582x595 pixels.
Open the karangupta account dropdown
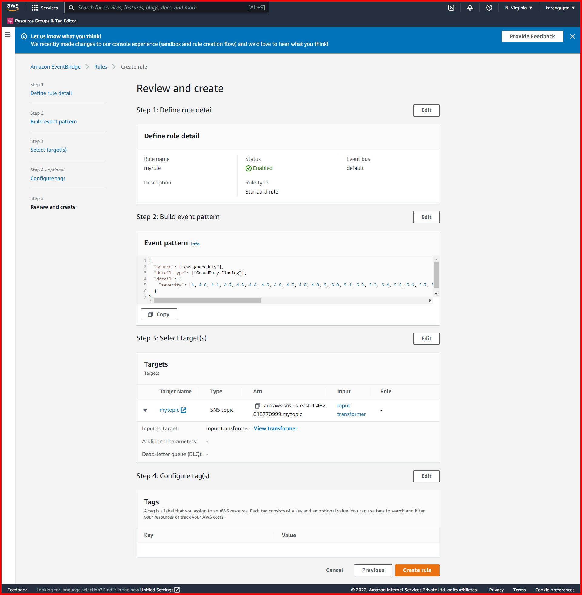point(560,8)
